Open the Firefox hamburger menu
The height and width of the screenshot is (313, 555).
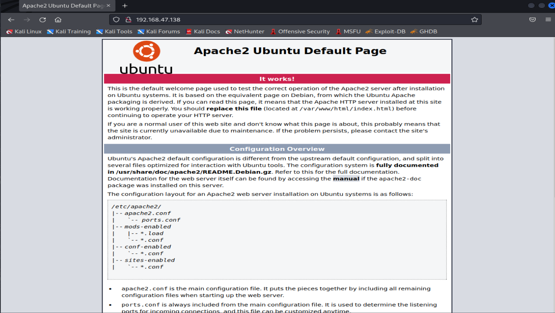click(x=548, y=20)
